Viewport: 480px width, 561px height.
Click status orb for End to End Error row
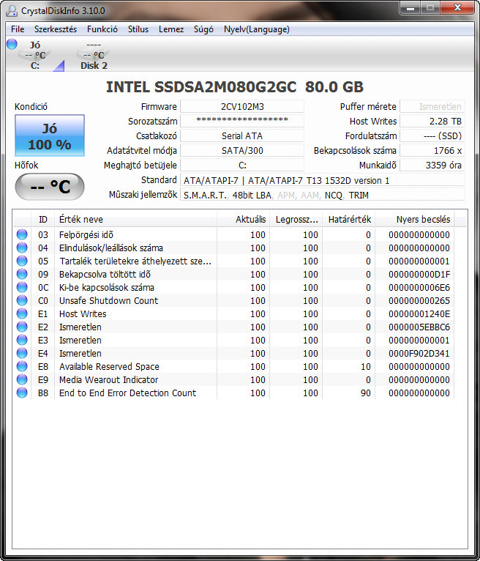pos(22,393)
